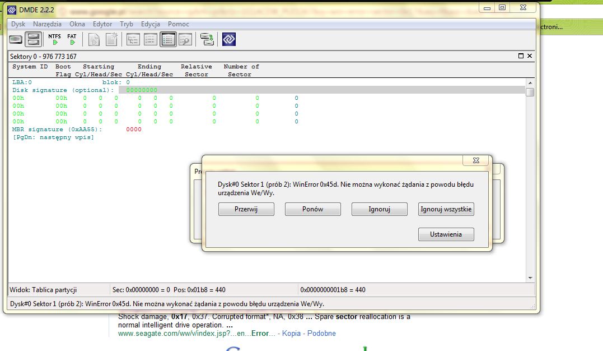This screenshot has height=351, width=603.
Task: Click the select physical disk icon
Action: (16, 39)
